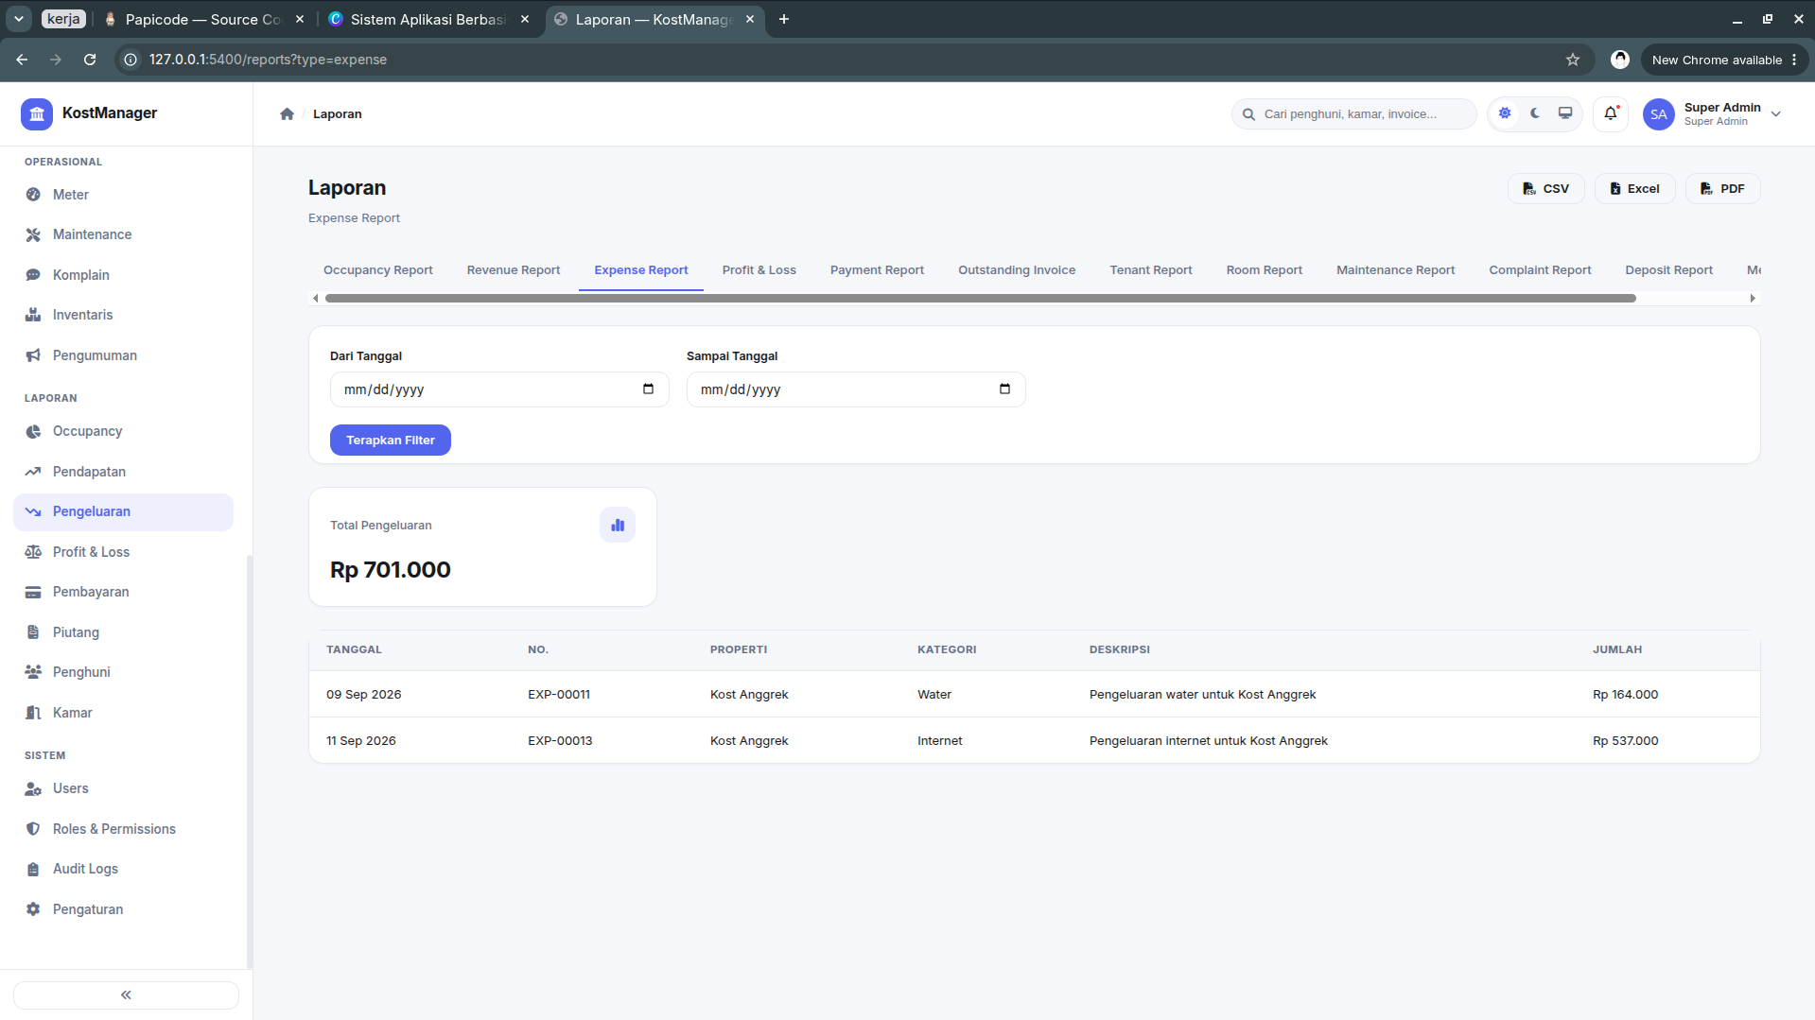
Task: Switch to the Papicode browser tab
Action: (203, 19)
